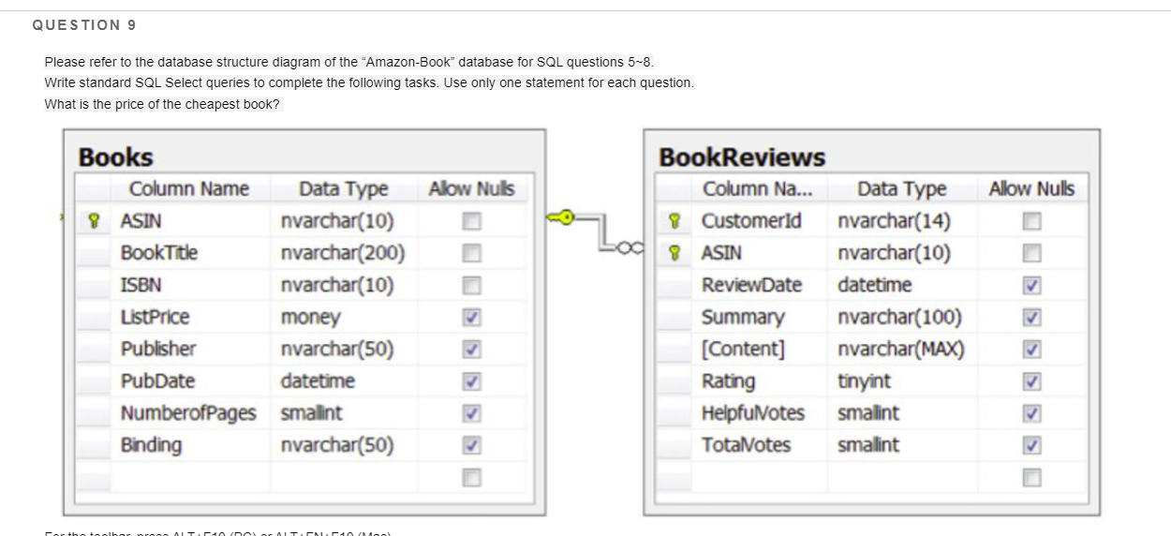This screenshot has width=1171, height=536.
Task: Click the key icon beside CustomerId
Action: point(674,222)
